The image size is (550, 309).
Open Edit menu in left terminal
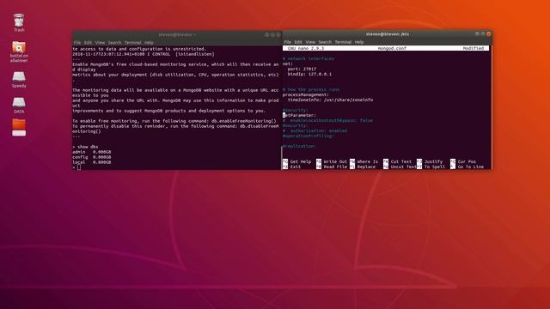click(88, 43)
